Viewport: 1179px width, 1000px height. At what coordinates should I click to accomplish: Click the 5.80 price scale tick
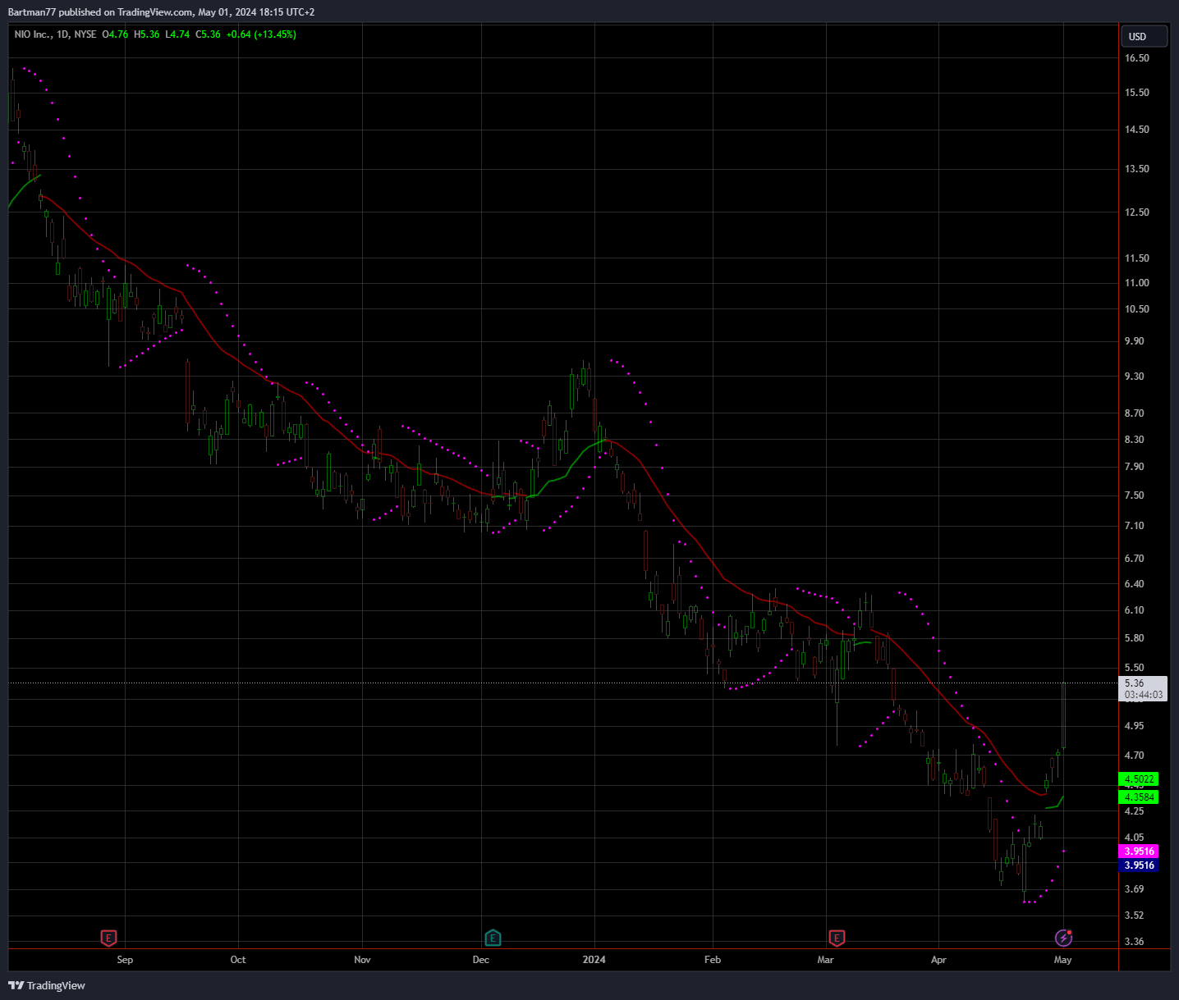(1135, 638)
